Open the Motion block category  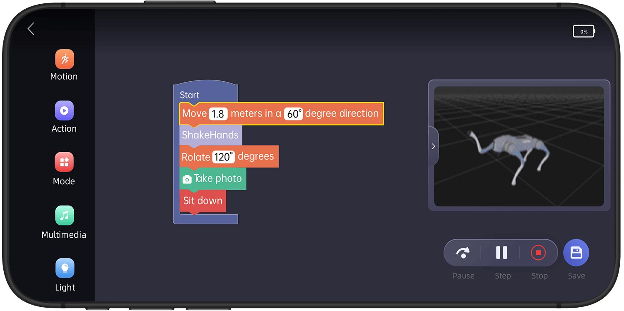(x=64, y=60)
